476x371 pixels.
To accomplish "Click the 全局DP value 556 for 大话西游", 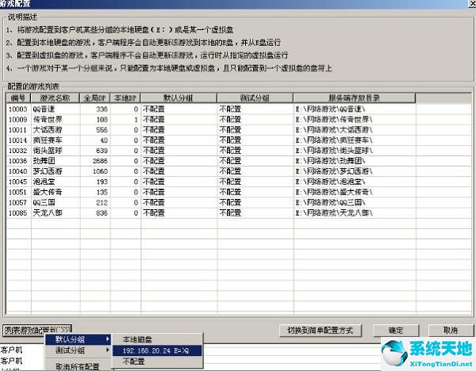I will (x=102, y=130).
